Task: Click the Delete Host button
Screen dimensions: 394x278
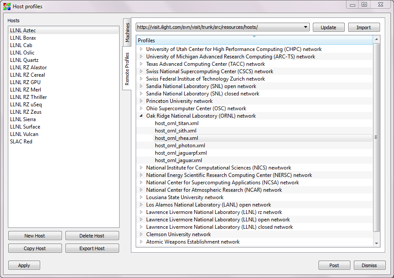Action: click(92, 236)
